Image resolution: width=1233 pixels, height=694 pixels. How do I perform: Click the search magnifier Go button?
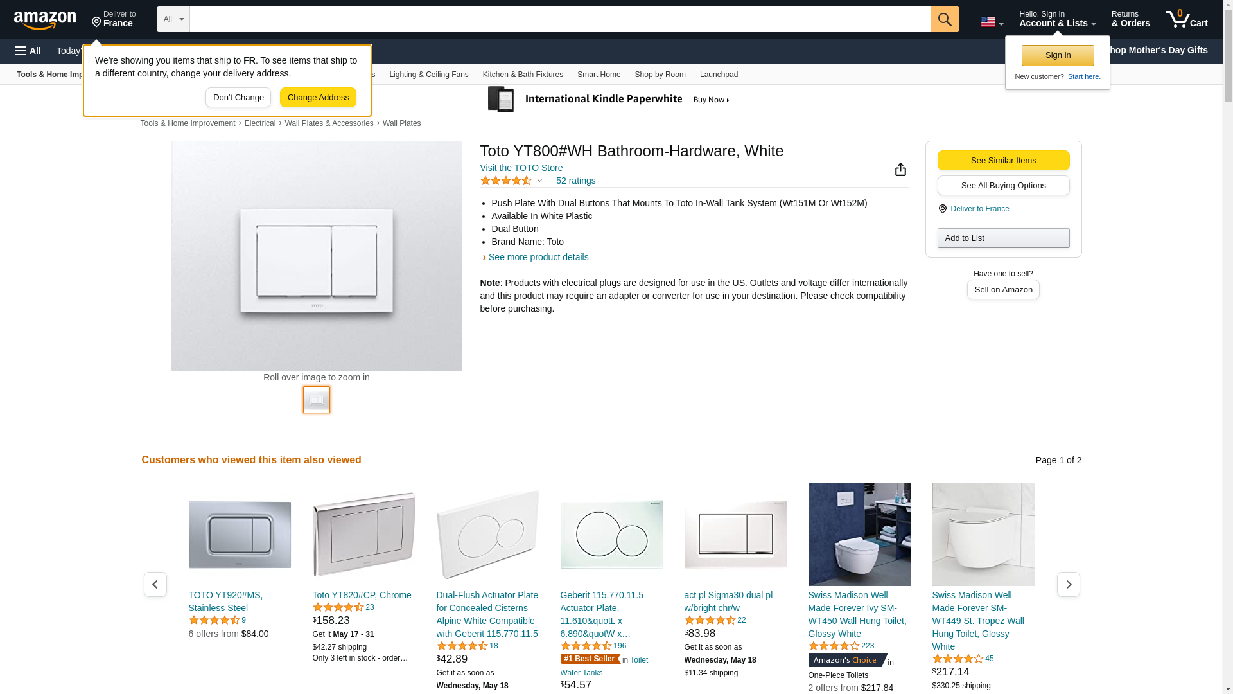(x=945, y=19)
